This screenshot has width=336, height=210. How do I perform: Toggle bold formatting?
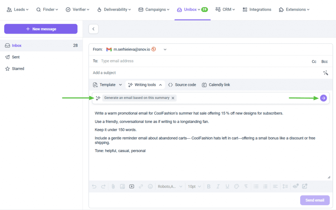209,186
